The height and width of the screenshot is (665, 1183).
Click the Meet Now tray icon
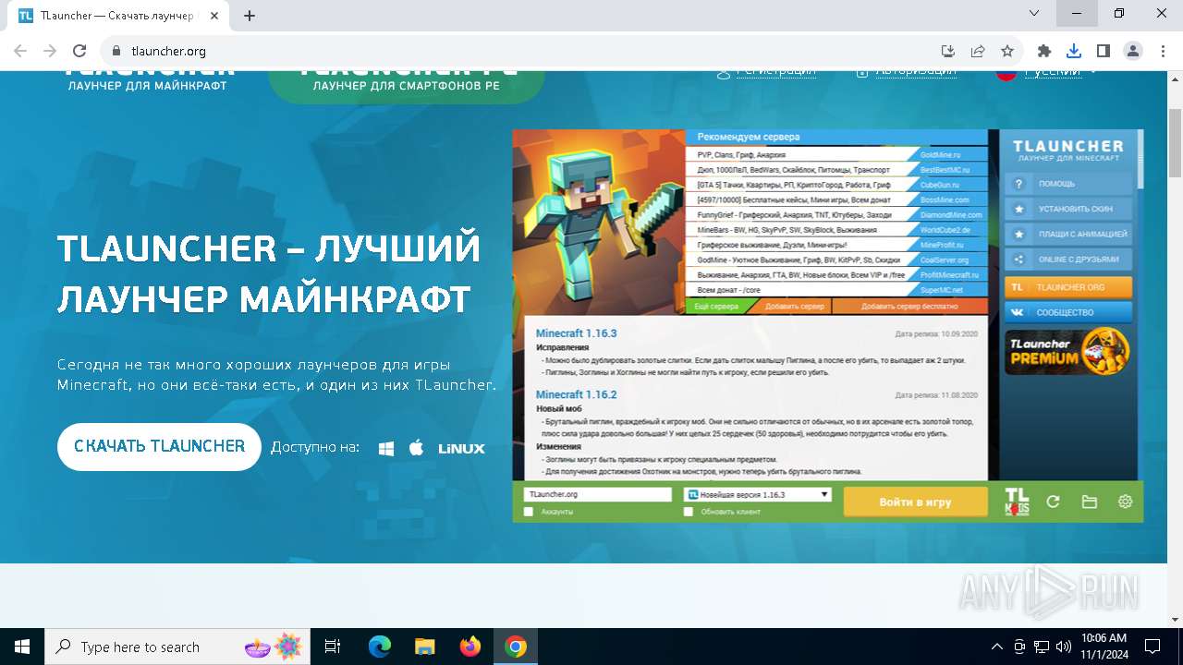click(1019, 647)
